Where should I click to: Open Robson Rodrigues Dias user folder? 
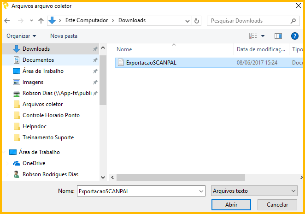(x=50, y=174)
